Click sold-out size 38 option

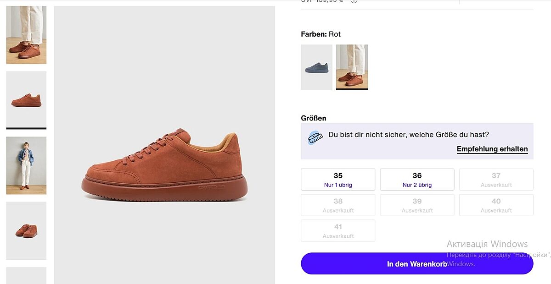[338, 205]
